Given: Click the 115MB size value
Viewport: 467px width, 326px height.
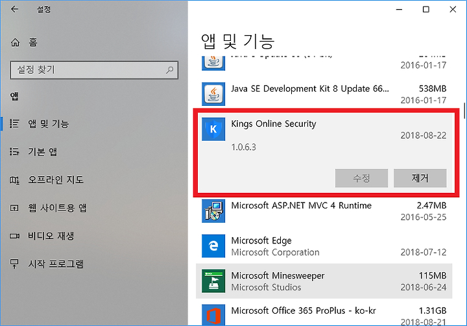Looking at the screenshot, I should click(433, 275).
